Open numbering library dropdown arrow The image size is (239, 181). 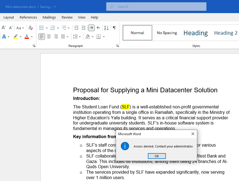pos(58,28)
